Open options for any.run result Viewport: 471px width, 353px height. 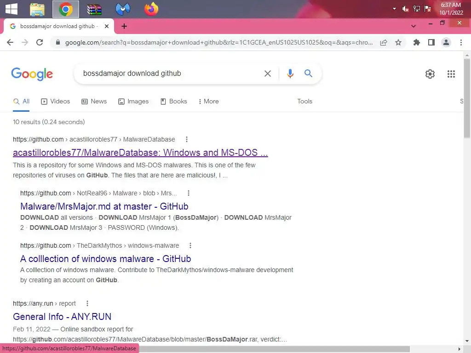tap(87, 303)
